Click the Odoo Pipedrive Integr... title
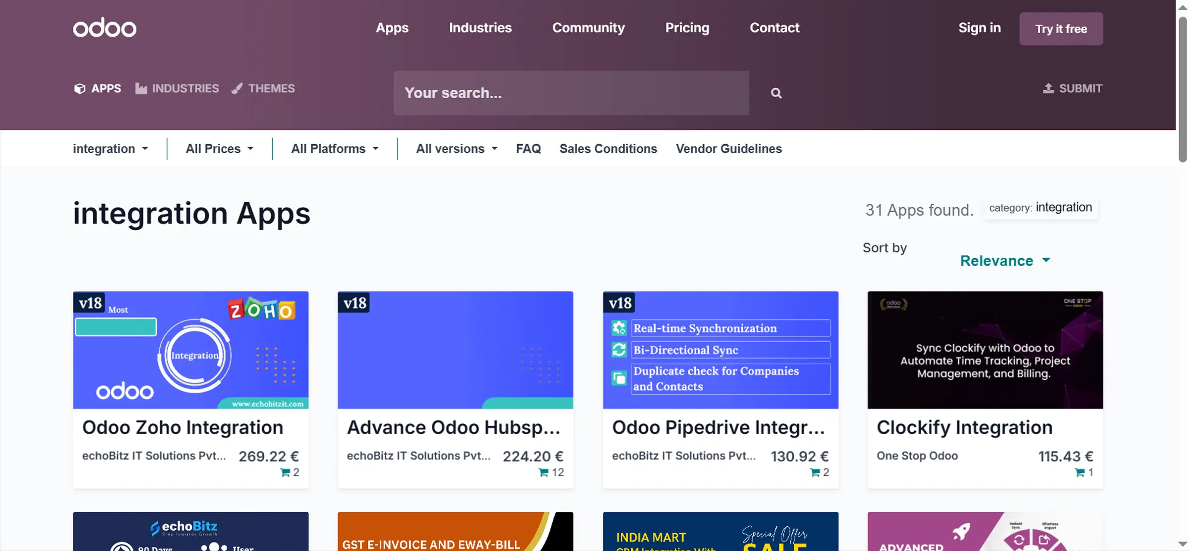This screenshot has width=1190, height=551. (x=718, y=427)
